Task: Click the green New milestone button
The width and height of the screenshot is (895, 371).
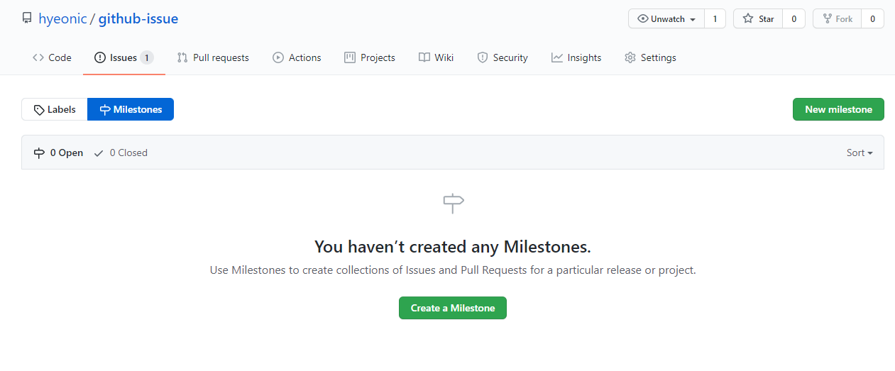Action: tap(838, 109)
